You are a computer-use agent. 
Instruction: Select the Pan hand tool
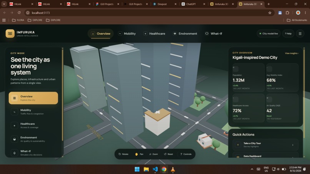tap(139, 154)
